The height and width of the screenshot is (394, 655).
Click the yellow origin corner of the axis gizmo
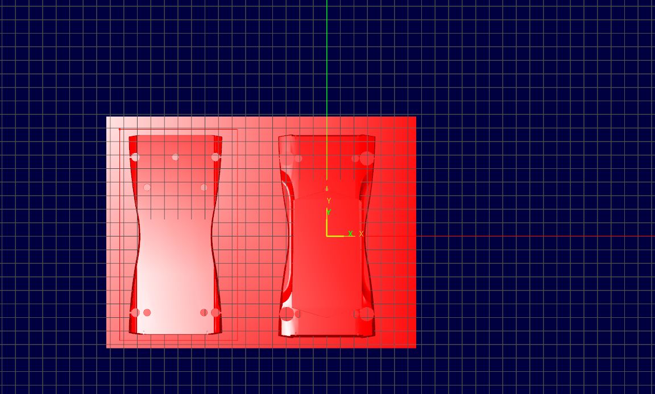point(327,235)
